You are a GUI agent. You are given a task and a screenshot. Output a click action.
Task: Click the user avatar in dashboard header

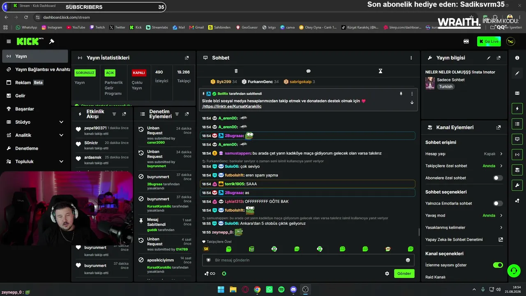point(511,42)
